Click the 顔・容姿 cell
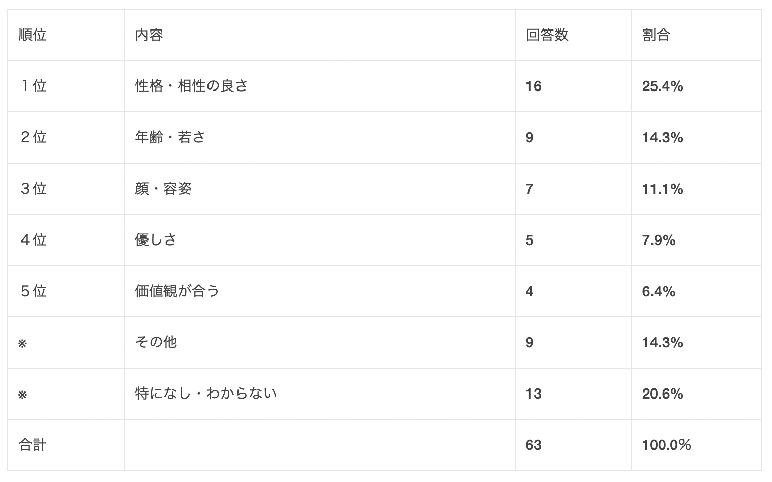 (163, 189)
